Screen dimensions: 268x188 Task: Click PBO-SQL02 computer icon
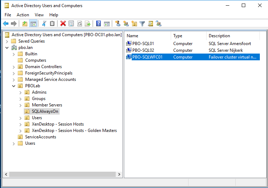tap(129, 50)
